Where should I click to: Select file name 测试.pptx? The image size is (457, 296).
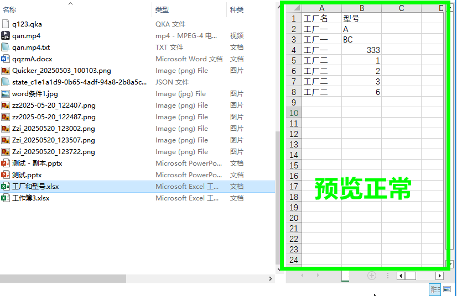point(27,175)
